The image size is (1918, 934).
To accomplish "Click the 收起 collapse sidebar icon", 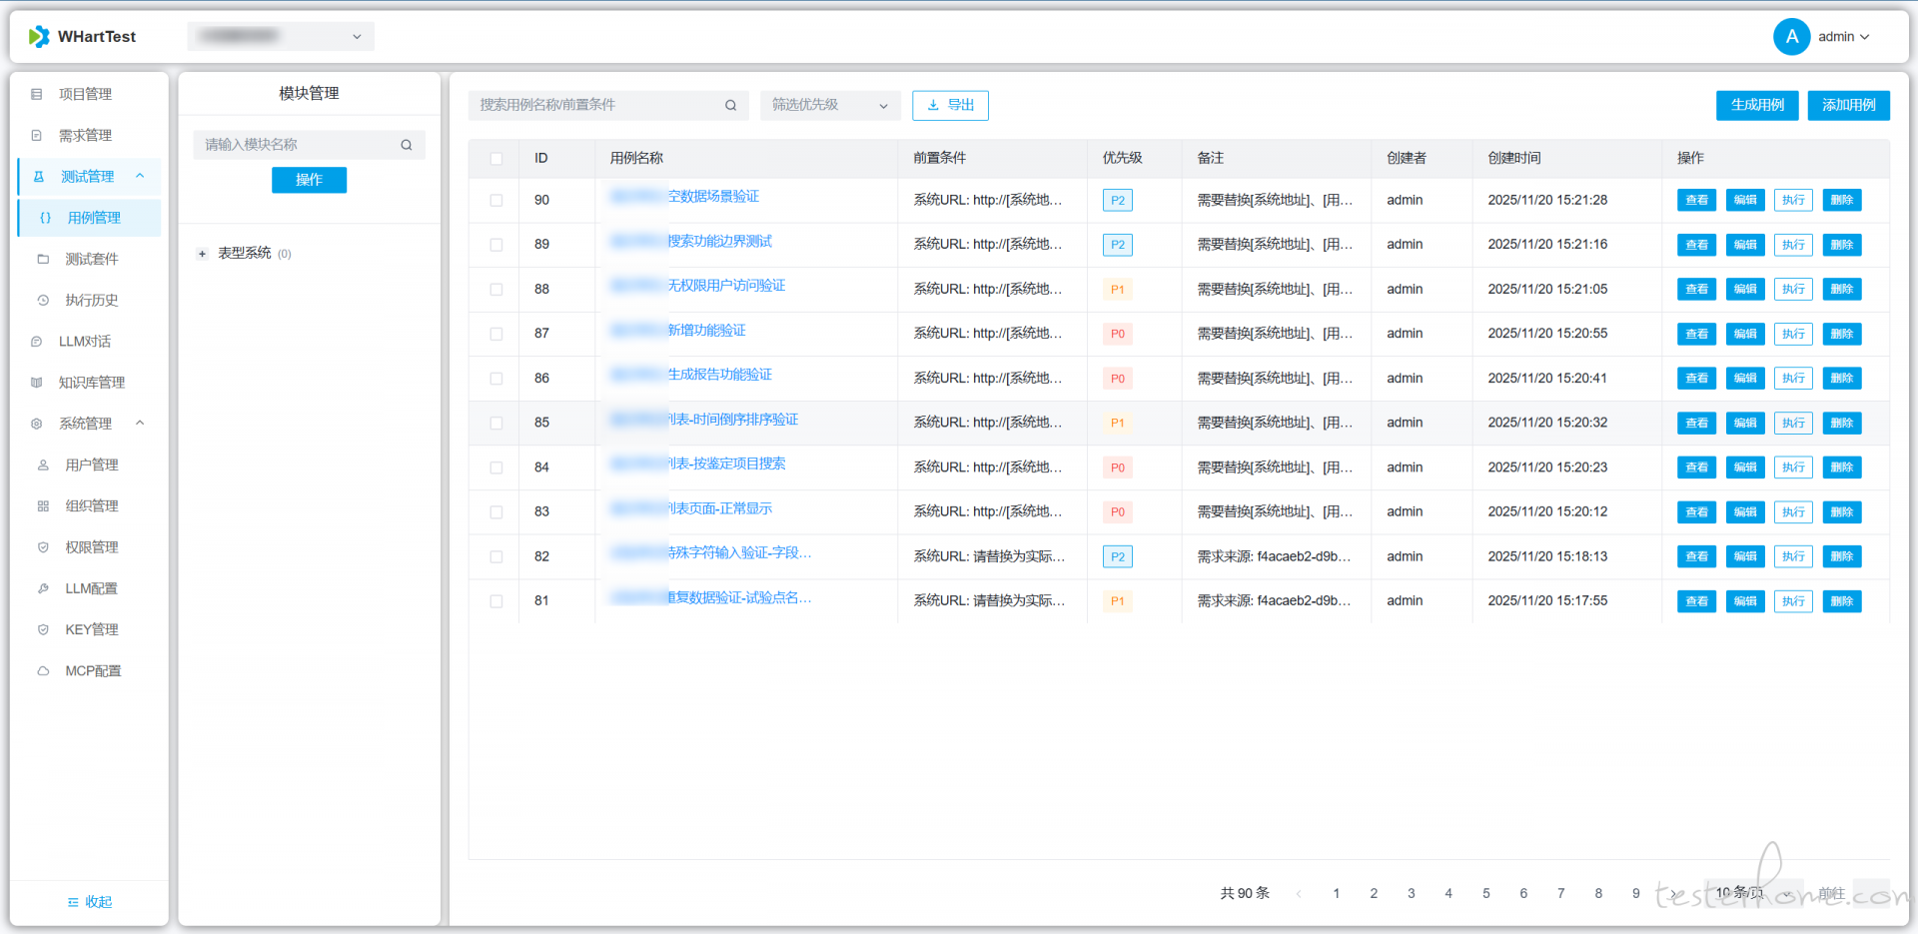I will pyautogui.click(x=73, y=902).
